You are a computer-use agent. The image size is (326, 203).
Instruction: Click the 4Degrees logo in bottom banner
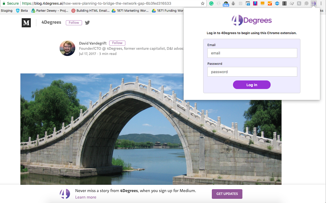coord(65,194)
